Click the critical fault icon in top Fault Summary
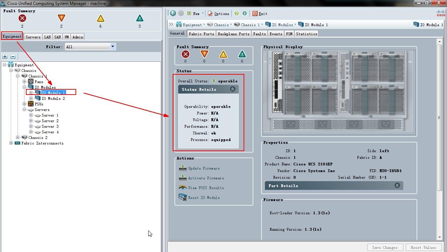Image resolution: width=447 pixels, height=252 pixels. (22, 18)
